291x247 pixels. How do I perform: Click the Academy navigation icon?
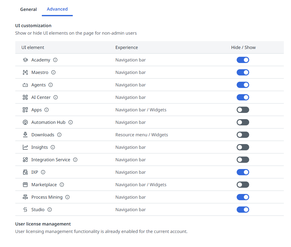[25, 60]
